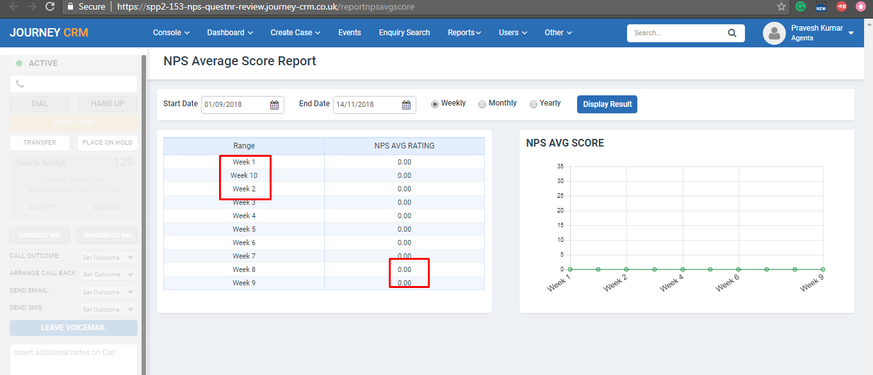Image resolution: width=873 pixels, height=375 pixels.
Task: Click NPS AVG RATING column header
Action: point(404,146)
